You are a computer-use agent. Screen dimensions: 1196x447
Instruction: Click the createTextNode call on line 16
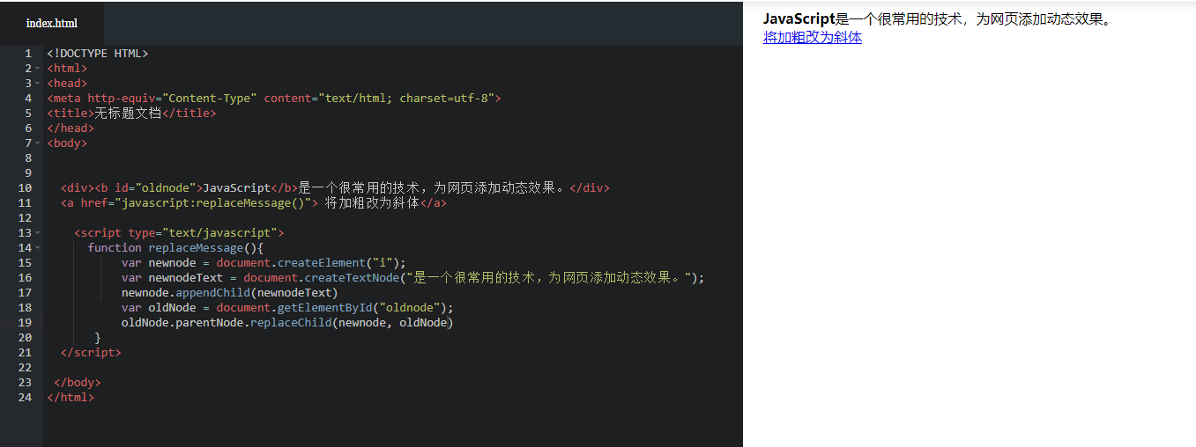(501, 278)
